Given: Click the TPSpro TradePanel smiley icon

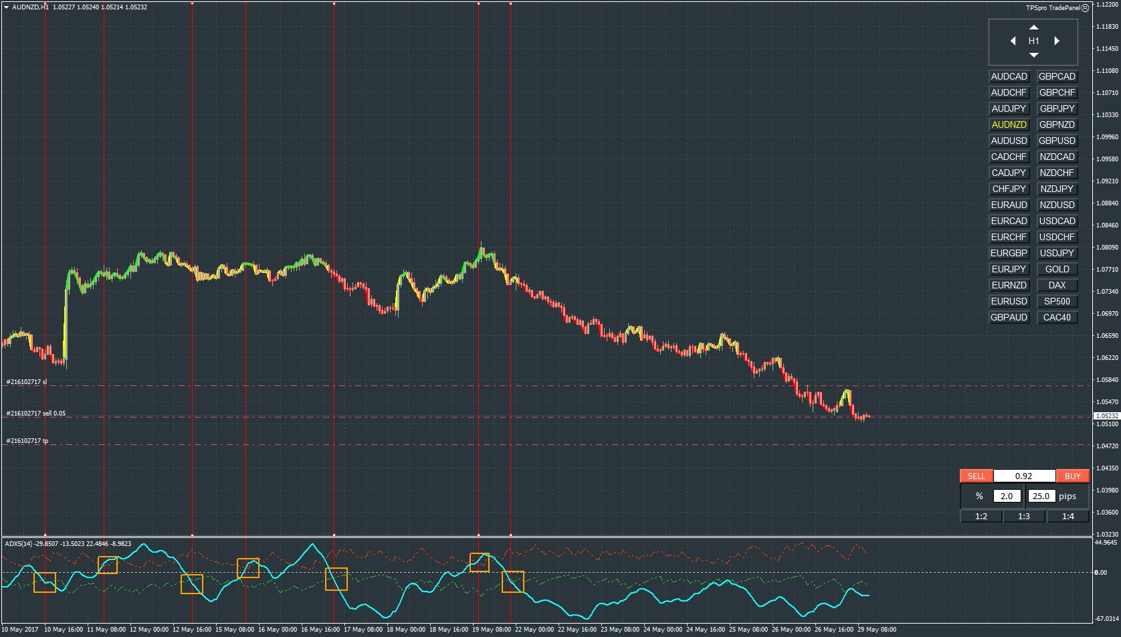Looking at the screenshot, I should (x=1086, y=8).
